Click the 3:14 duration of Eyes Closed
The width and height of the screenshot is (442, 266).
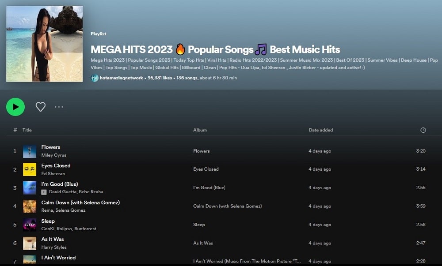421,169
